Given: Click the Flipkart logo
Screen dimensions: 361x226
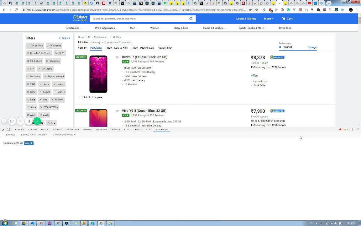Looking at the screenshot, I should [80, 18].
